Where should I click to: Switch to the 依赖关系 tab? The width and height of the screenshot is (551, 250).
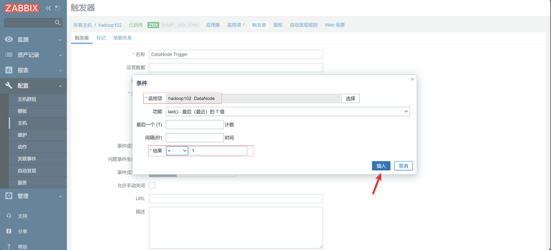pyautogui.click(x=122, y=38)
